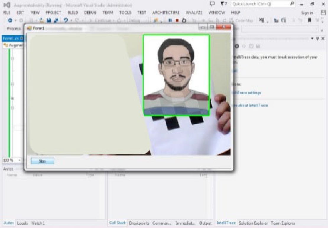Click the red Stop Debugging button

coord(177,20)
